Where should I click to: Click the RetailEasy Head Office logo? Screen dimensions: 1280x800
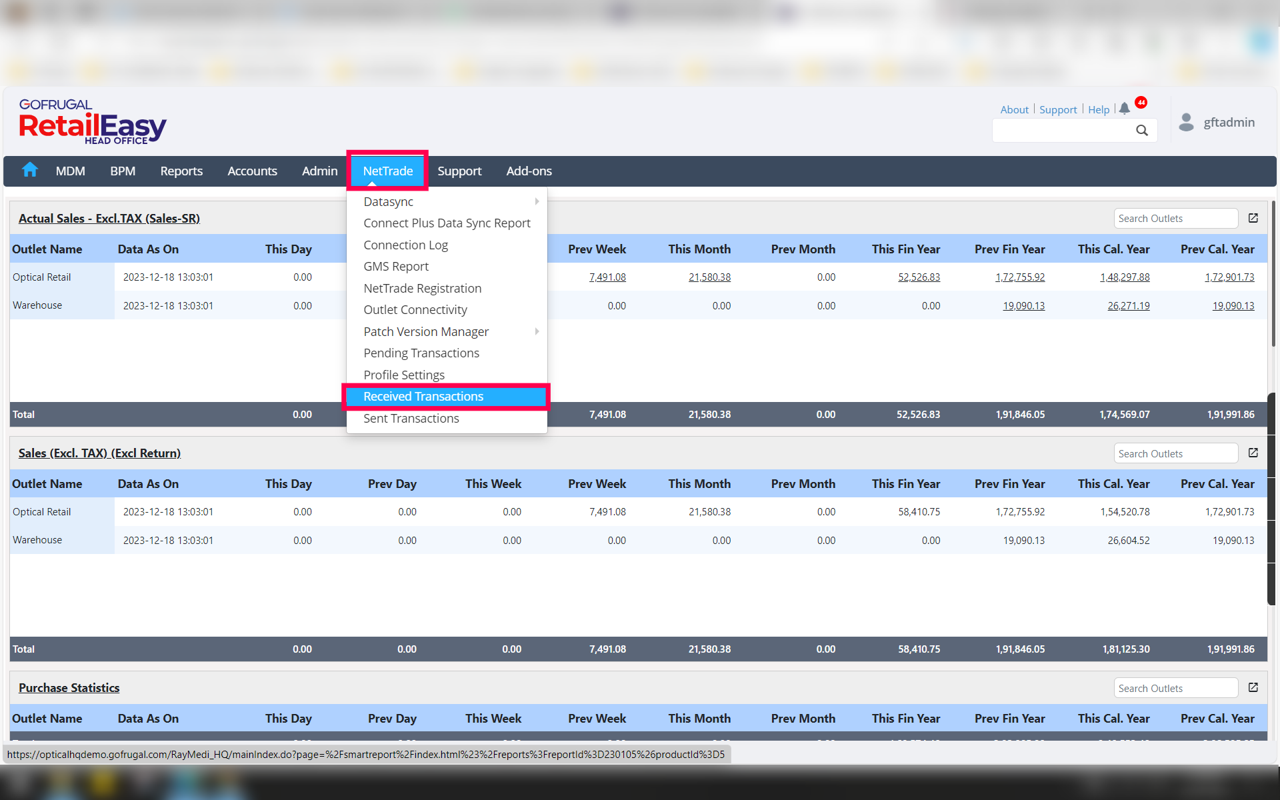[x=92, y=122]
